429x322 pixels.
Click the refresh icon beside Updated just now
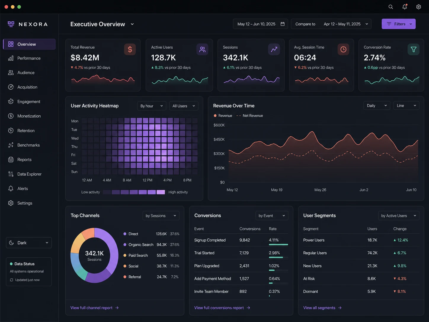coord(12,280)
